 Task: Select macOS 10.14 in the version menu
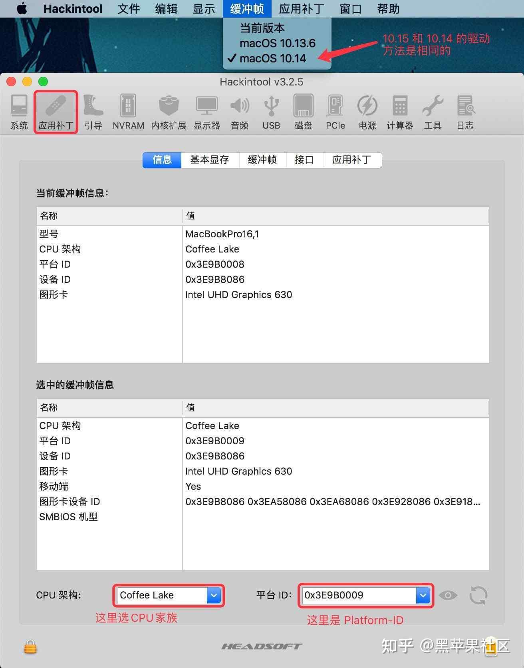coord(277,58)
